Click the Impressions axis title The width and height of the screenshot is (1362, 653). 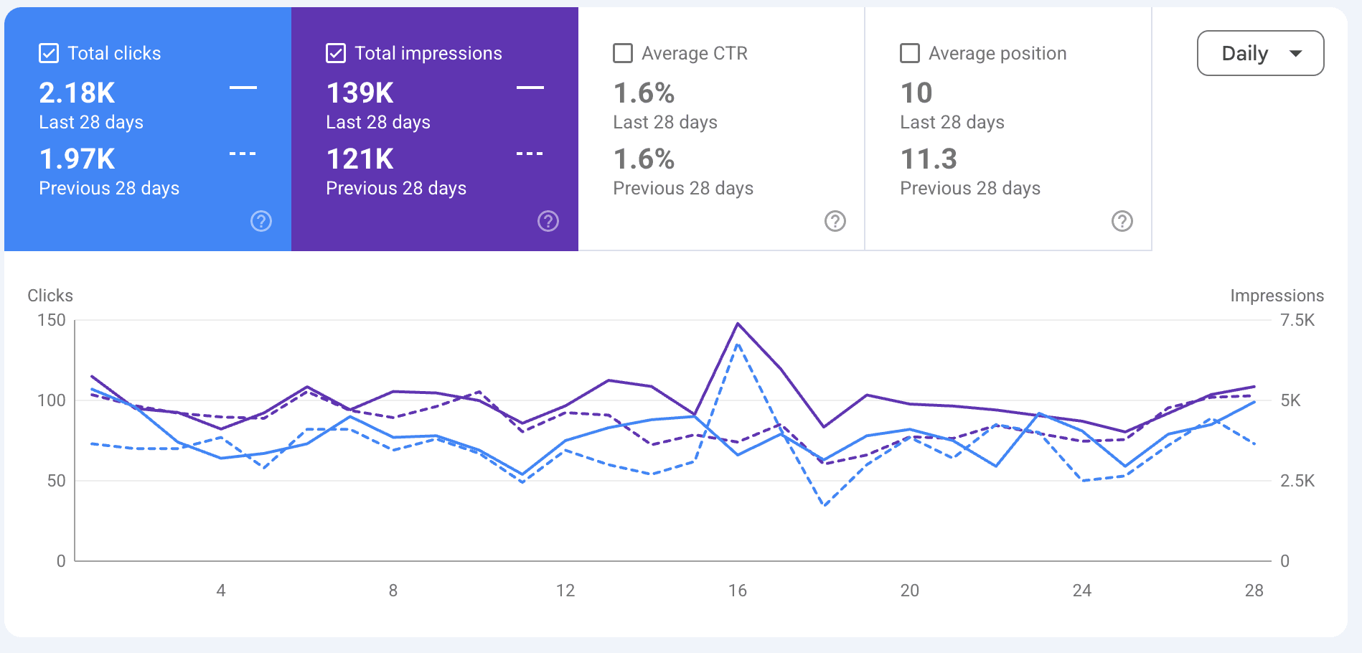(1277, 296)
